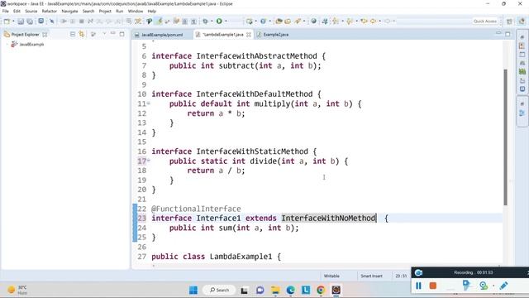The width and height of the screenshot is (529, 298).
Task: Toggle Link with Editor in Project Explorer
Action: click(82, 34)
